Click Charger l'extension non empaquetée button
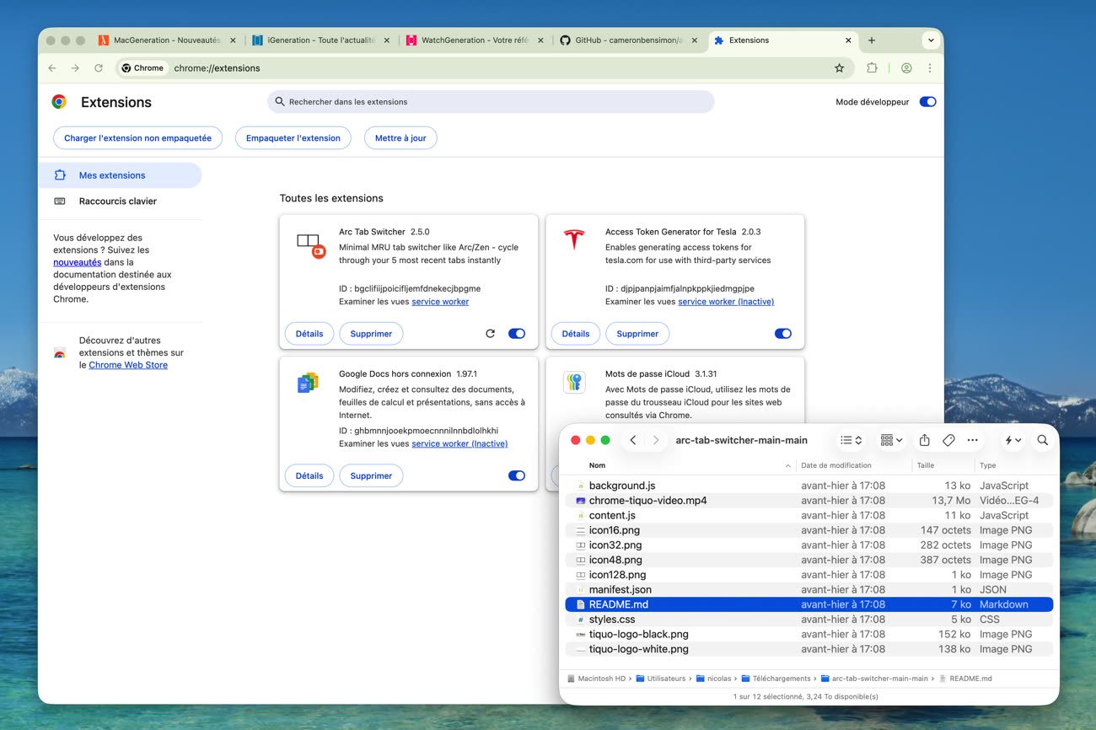 coord(137,138)
